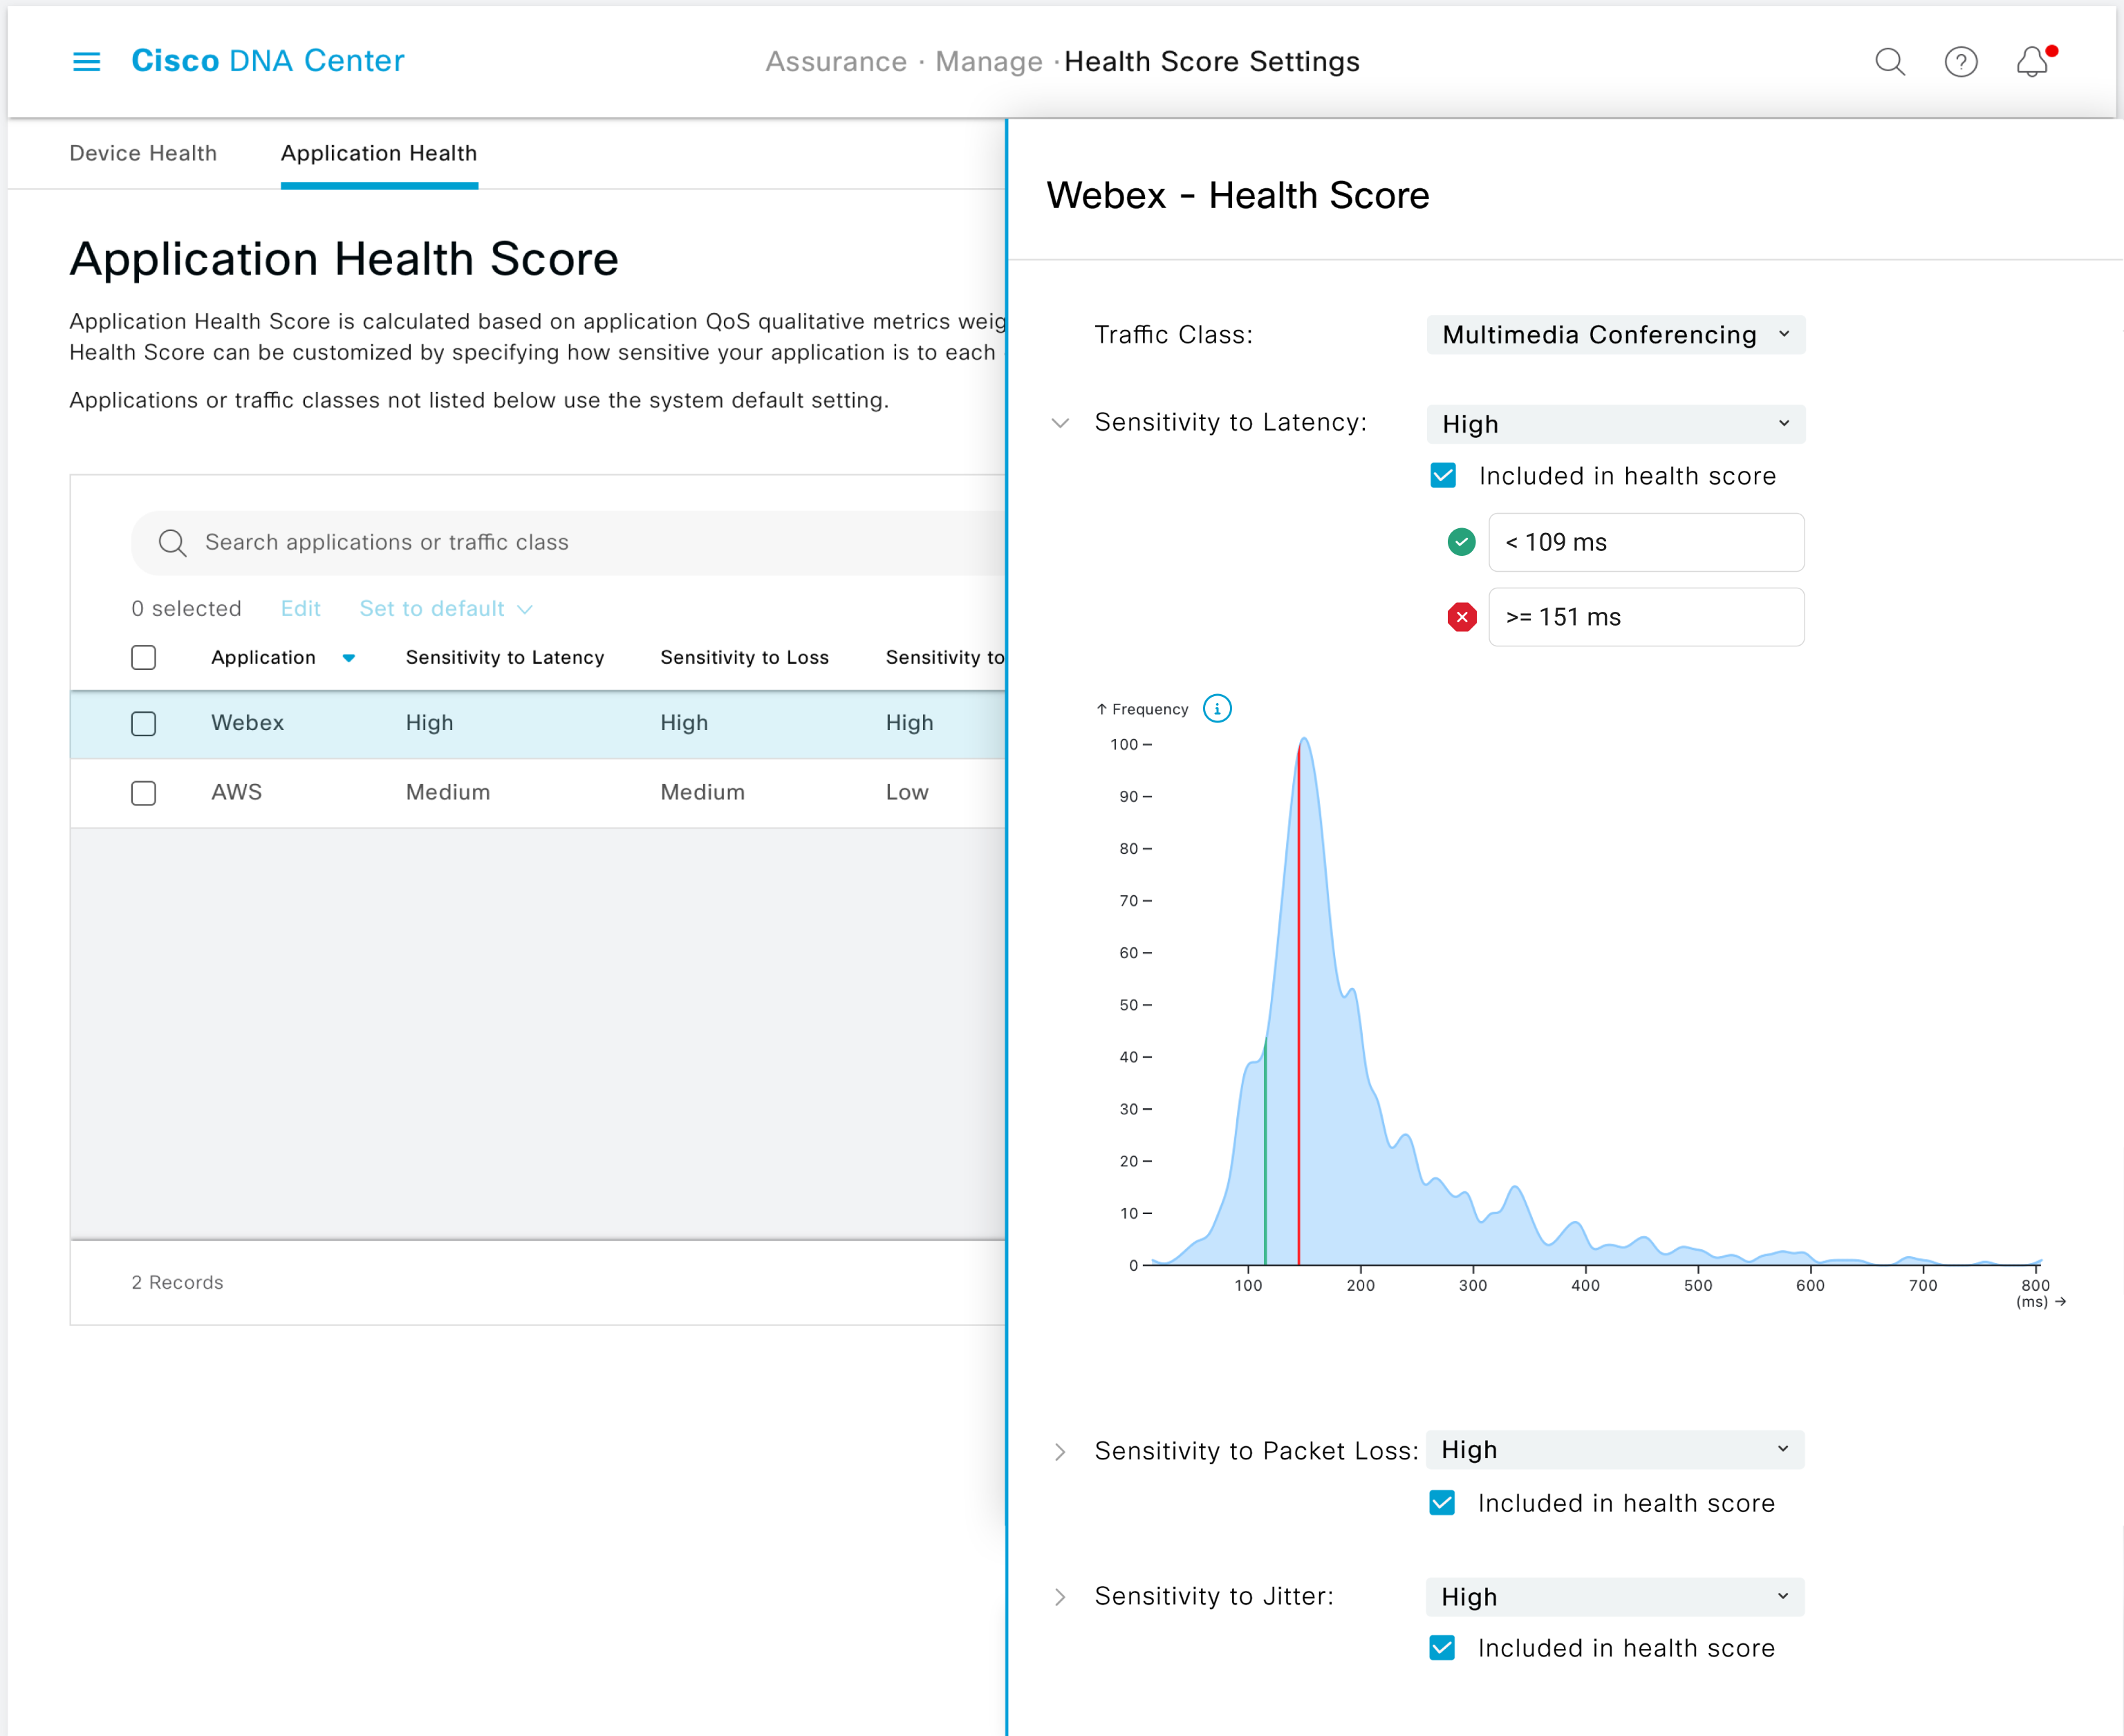Expand the Sensitivity to Jitter section

(x=1060, y=1596)
